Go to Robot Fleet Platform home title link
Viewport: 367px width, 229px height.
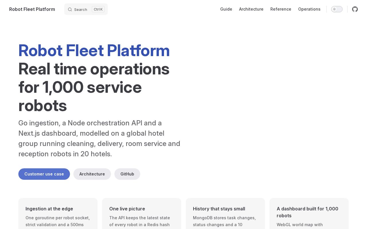32,9
